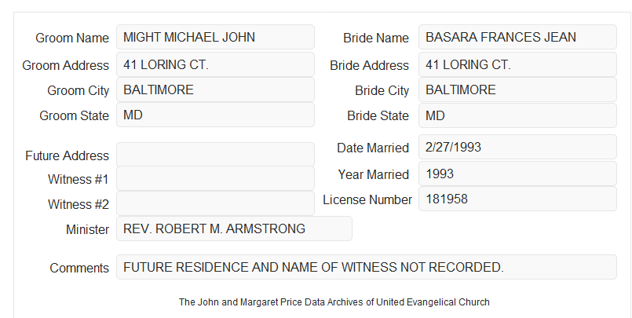Click the Comments label text
The height and width of the screenshot is (318, 632).
79,268
